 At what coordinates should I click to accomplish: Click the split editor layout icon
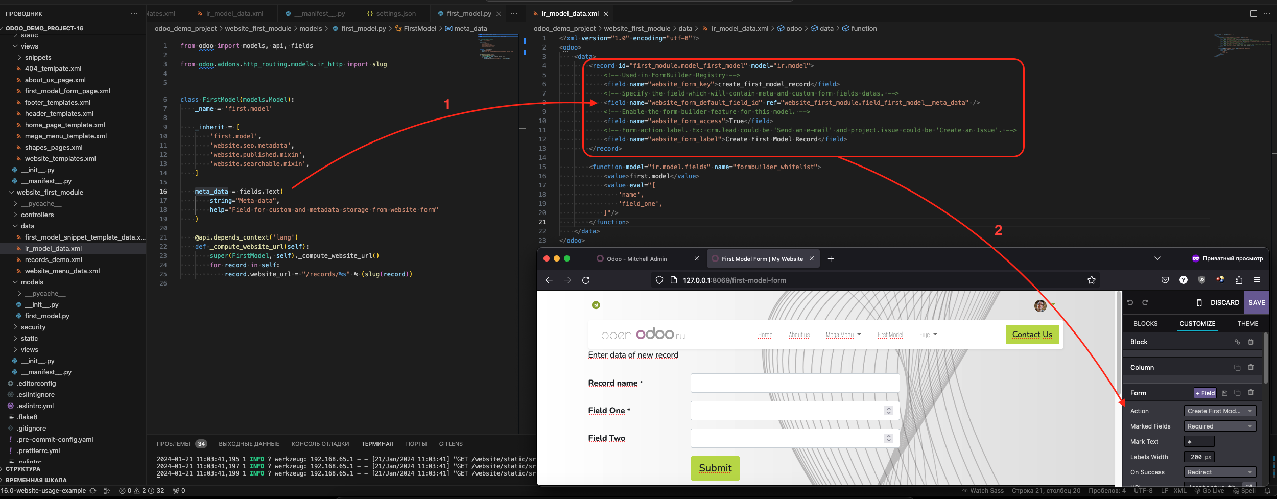point(1254,13)
